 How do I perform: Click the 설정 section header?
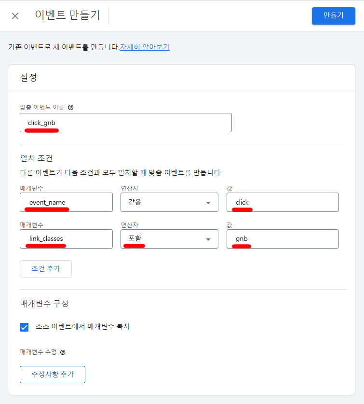point(28,78)
